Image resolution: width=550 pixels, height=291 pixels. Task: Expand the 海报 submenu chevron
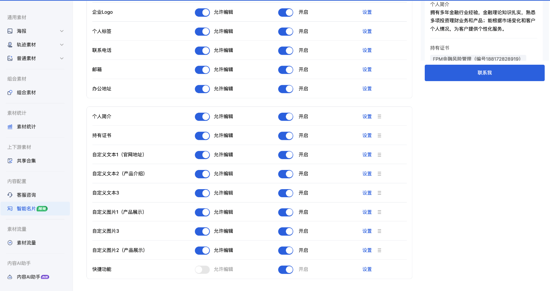[x=62, y=31]
